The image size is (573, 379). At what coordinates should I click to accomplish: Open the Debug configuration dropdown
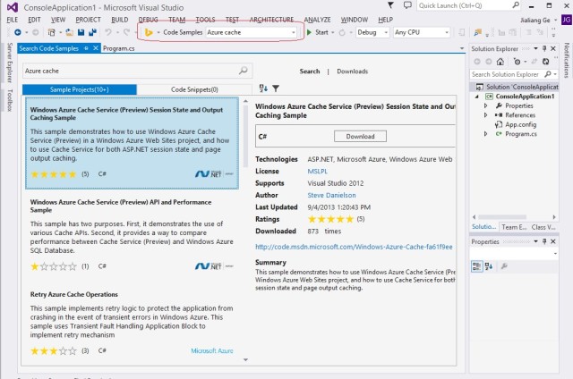[386, 32]
